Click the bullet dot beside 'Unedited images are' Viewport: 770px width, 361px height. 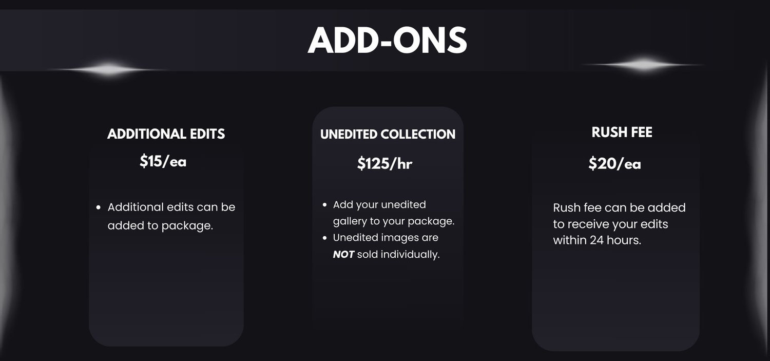tap(324, 238)
